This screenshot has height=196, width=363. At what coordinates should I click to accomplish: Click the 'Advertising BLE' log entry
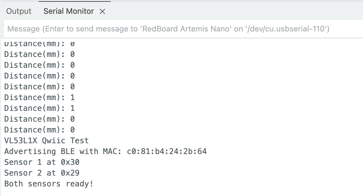click(105, 151)
